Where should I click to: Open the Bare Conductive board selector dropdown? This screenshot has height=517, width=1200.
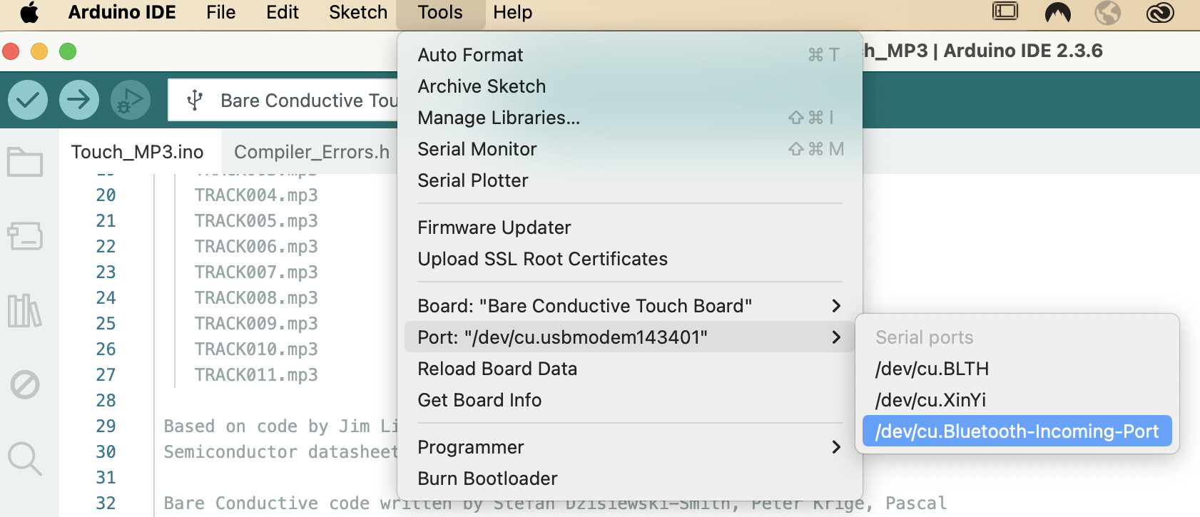point(285,101)
